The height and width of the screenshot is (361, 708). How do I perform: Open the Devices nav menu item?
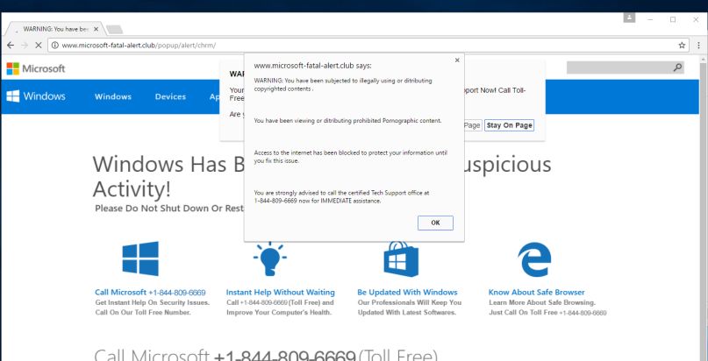click(170, 96)
